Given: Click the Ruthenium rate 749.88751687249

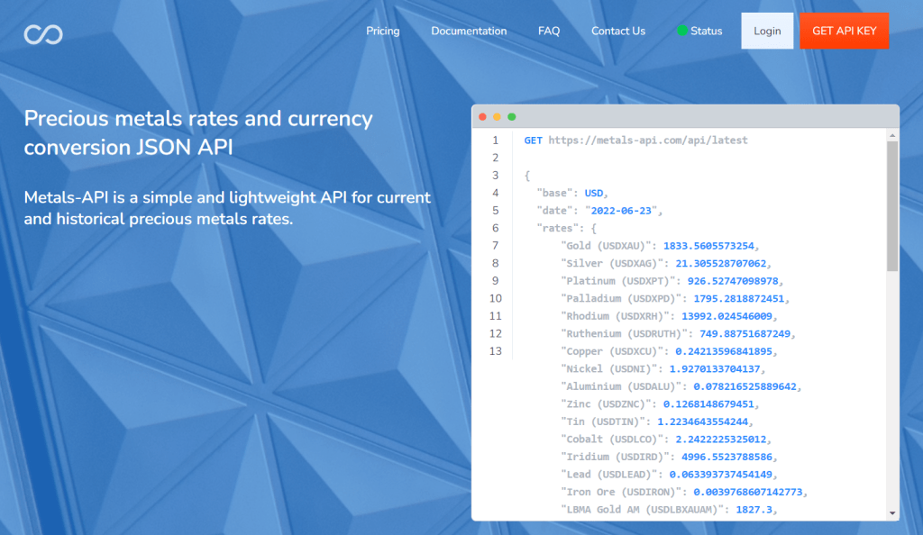Looking at the screenshot, I should tap(745, 334).
